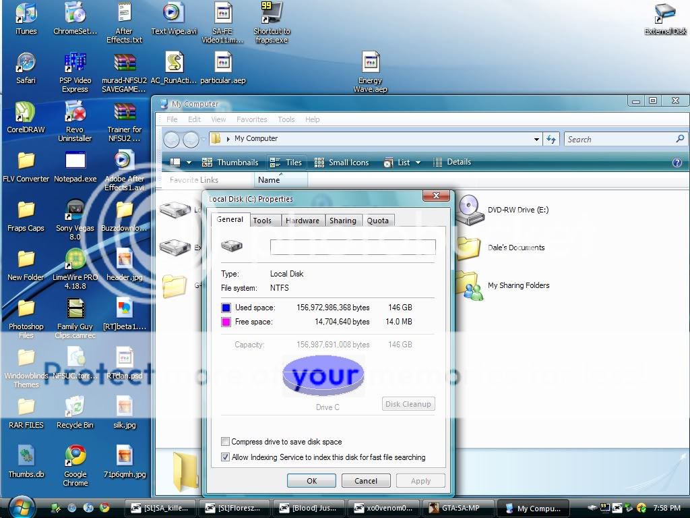Click the Forward arrow in My Computer
The image size is (690, 518).
pos(191,140)
